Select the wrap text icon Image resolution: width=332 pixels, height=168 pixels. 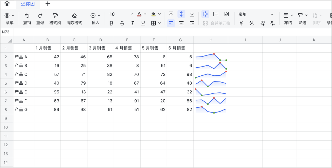[226, 14]
